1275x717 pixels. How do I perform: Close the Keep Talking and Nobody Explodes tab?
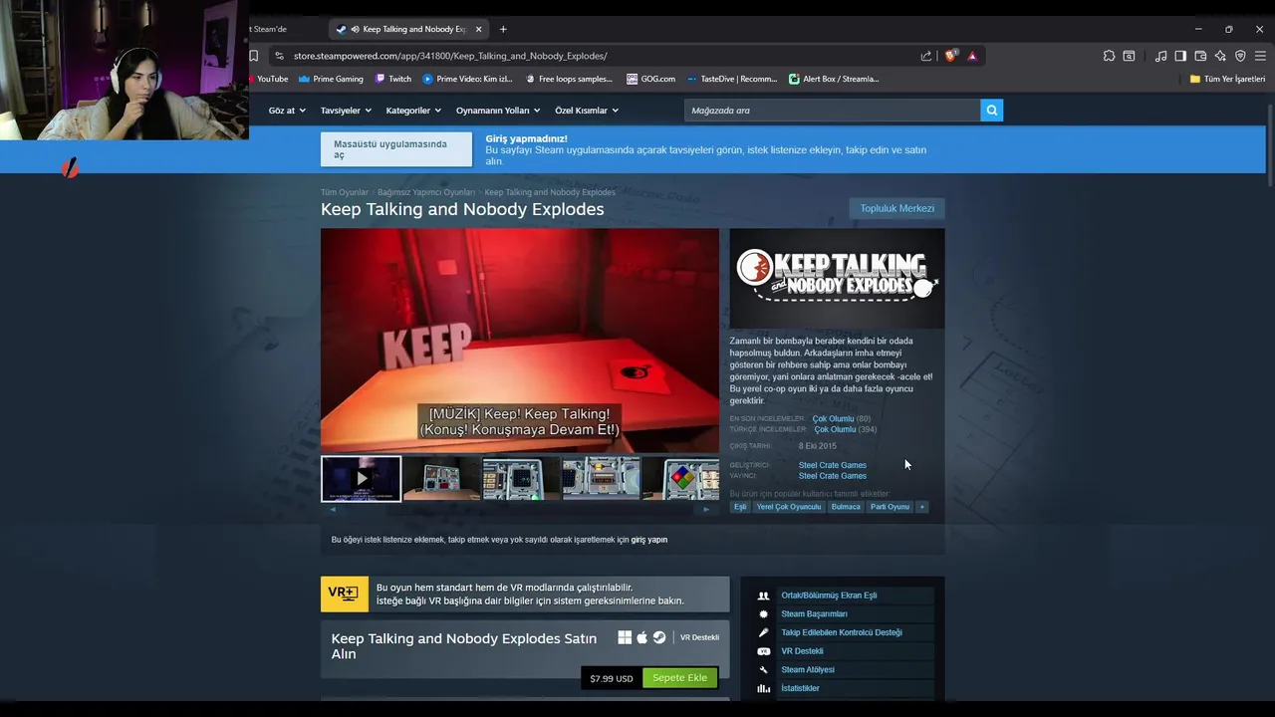pyautogui.click(x=479, y=29)
